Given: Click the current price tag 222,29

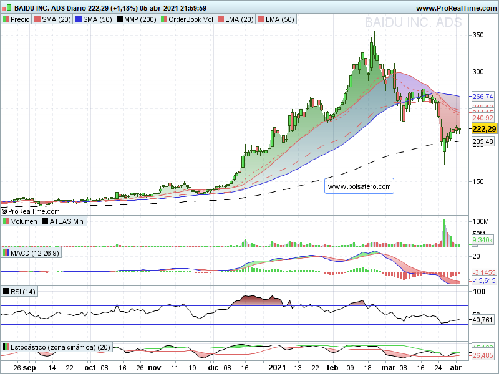Looking at the screenshot, I should pos(484,129).
